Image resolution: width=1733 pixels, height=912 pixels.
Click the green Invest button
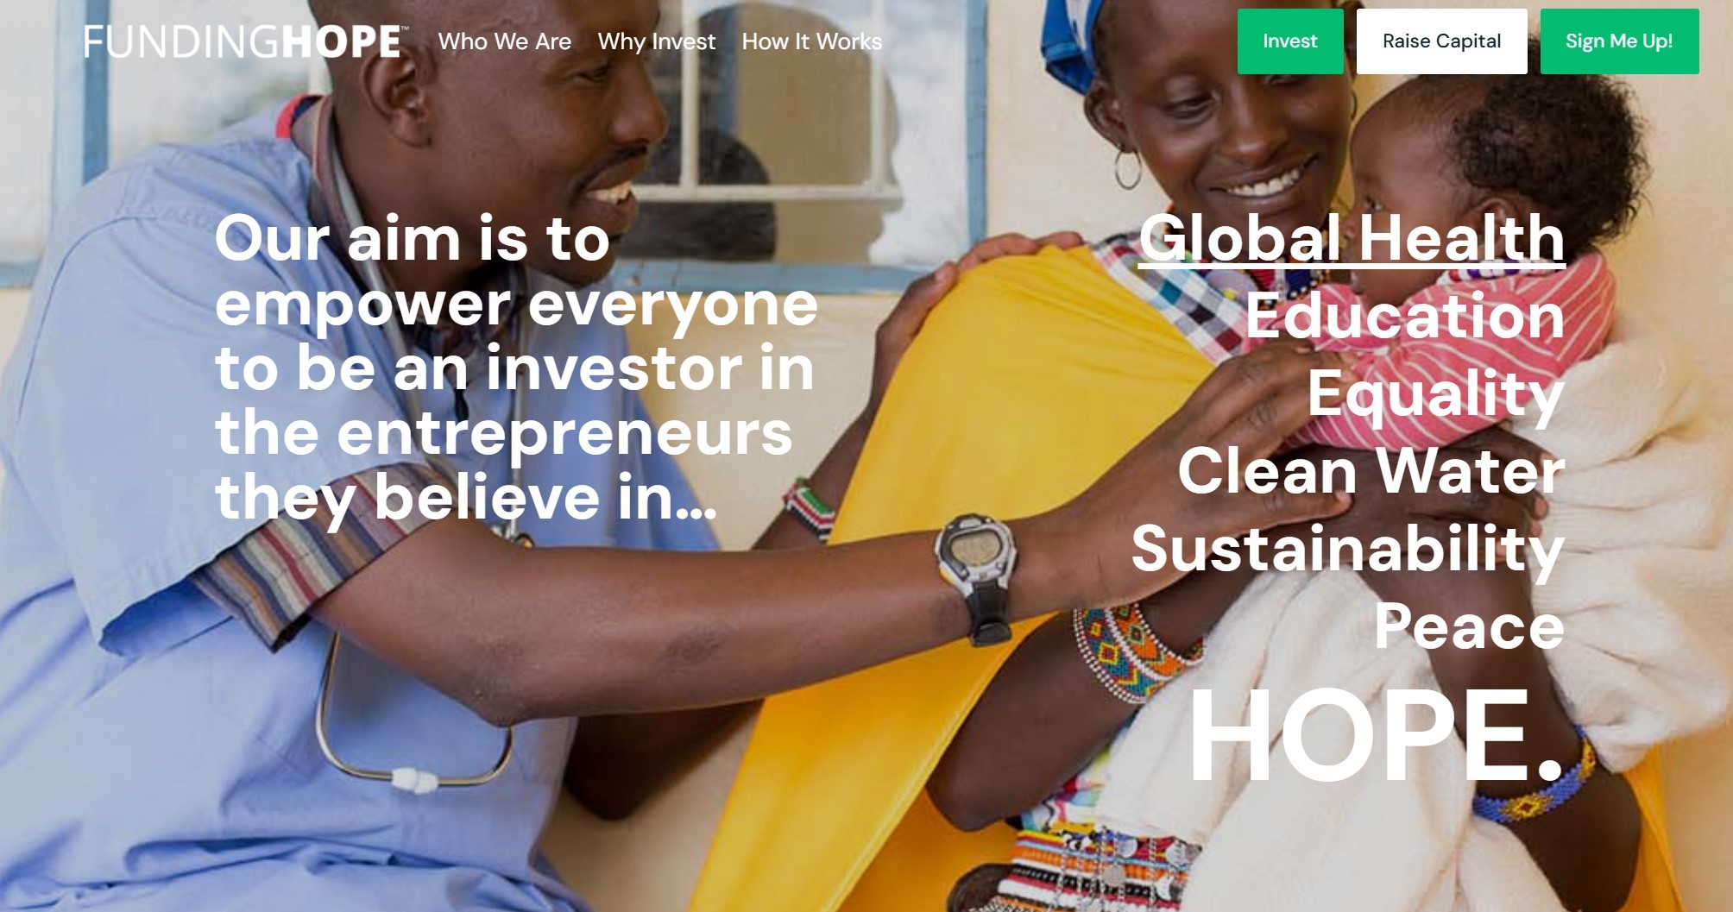coord(1290,41)
